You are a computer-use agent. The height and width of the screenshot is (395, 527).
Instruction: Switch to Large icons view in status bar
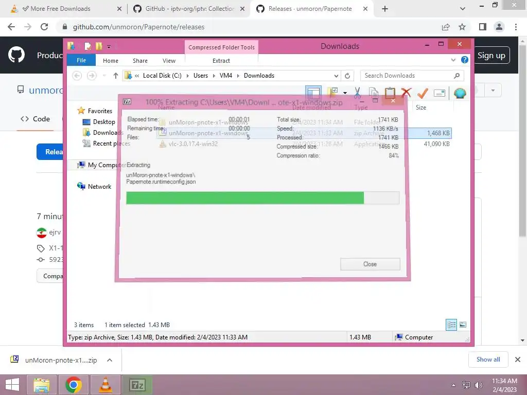click(463, 325)
